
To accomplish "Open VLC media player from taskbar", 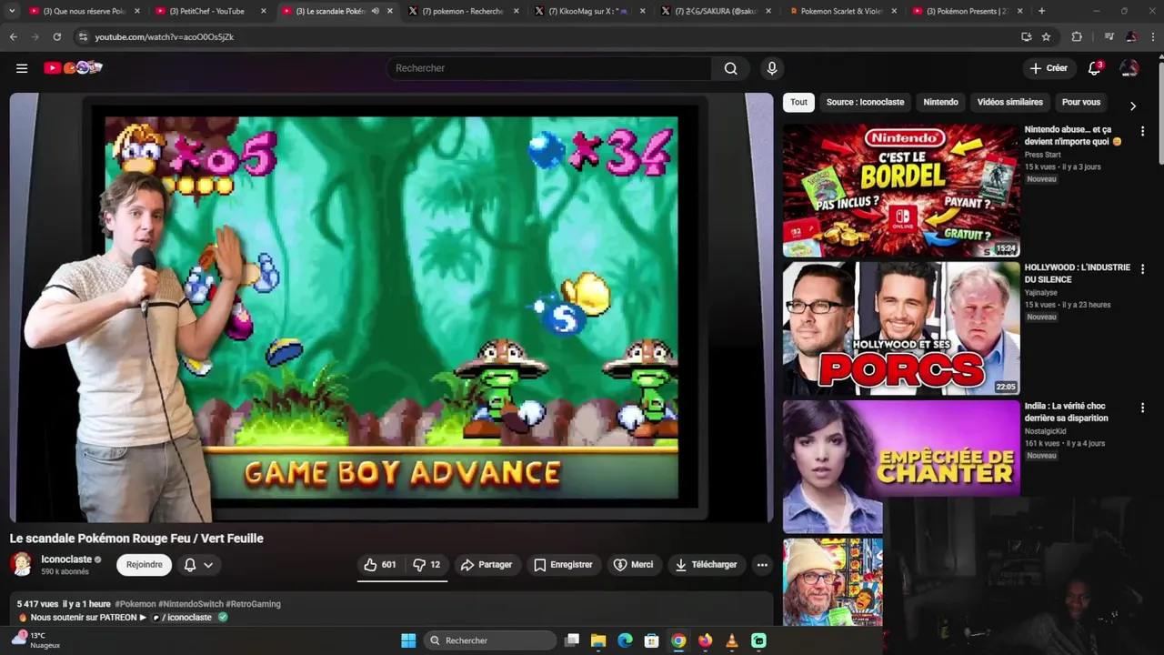I will pyautogui.click(x=732, y=640).
